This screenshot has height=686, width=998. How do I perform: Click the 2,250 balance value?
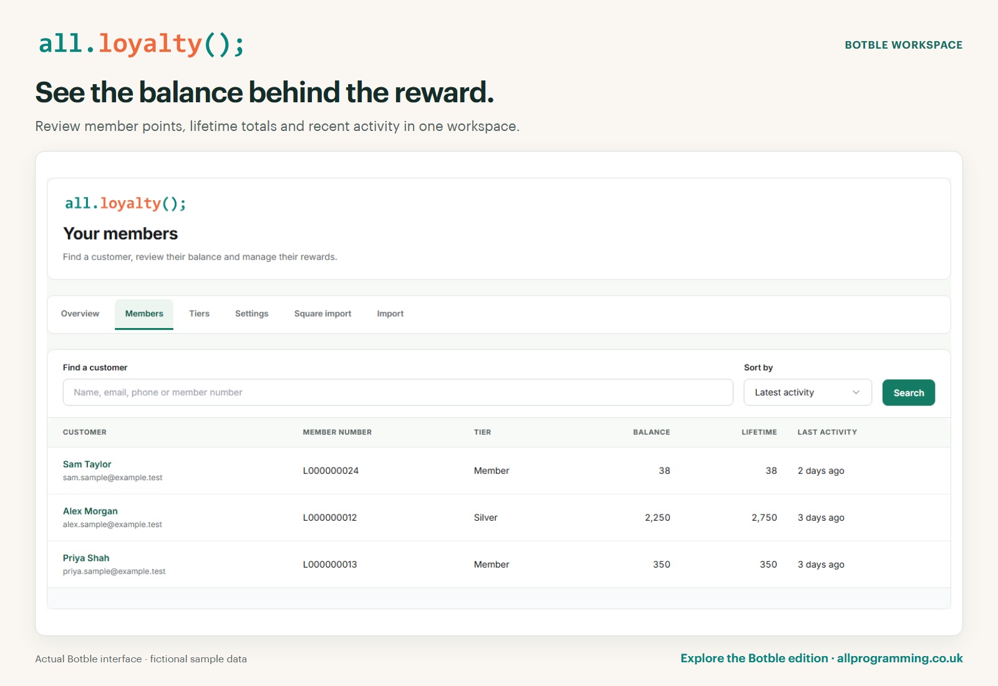[657, 518]
